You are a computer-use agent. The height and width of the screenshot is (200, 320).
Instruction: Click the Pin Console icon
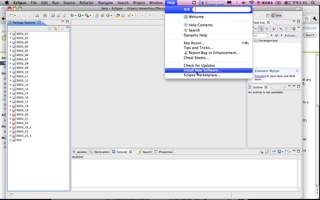pyautogui.click(x=274, y=152)
